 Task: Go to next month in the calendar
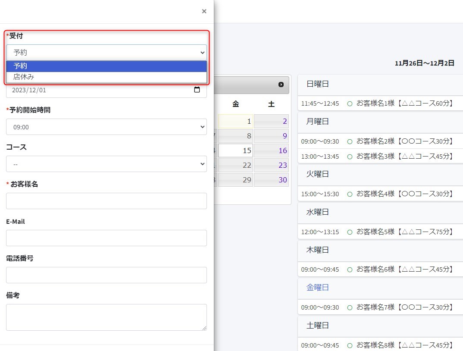click(281, 85)
